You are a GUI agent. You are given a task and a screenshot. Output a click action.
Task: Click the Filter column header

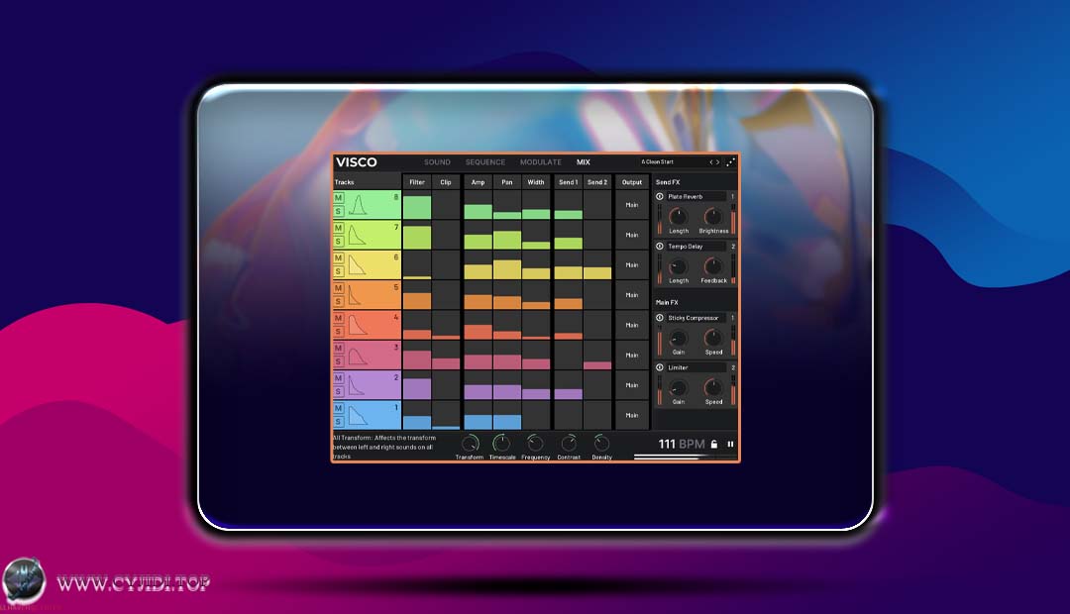pyautogui.click(x=417, y=182)
